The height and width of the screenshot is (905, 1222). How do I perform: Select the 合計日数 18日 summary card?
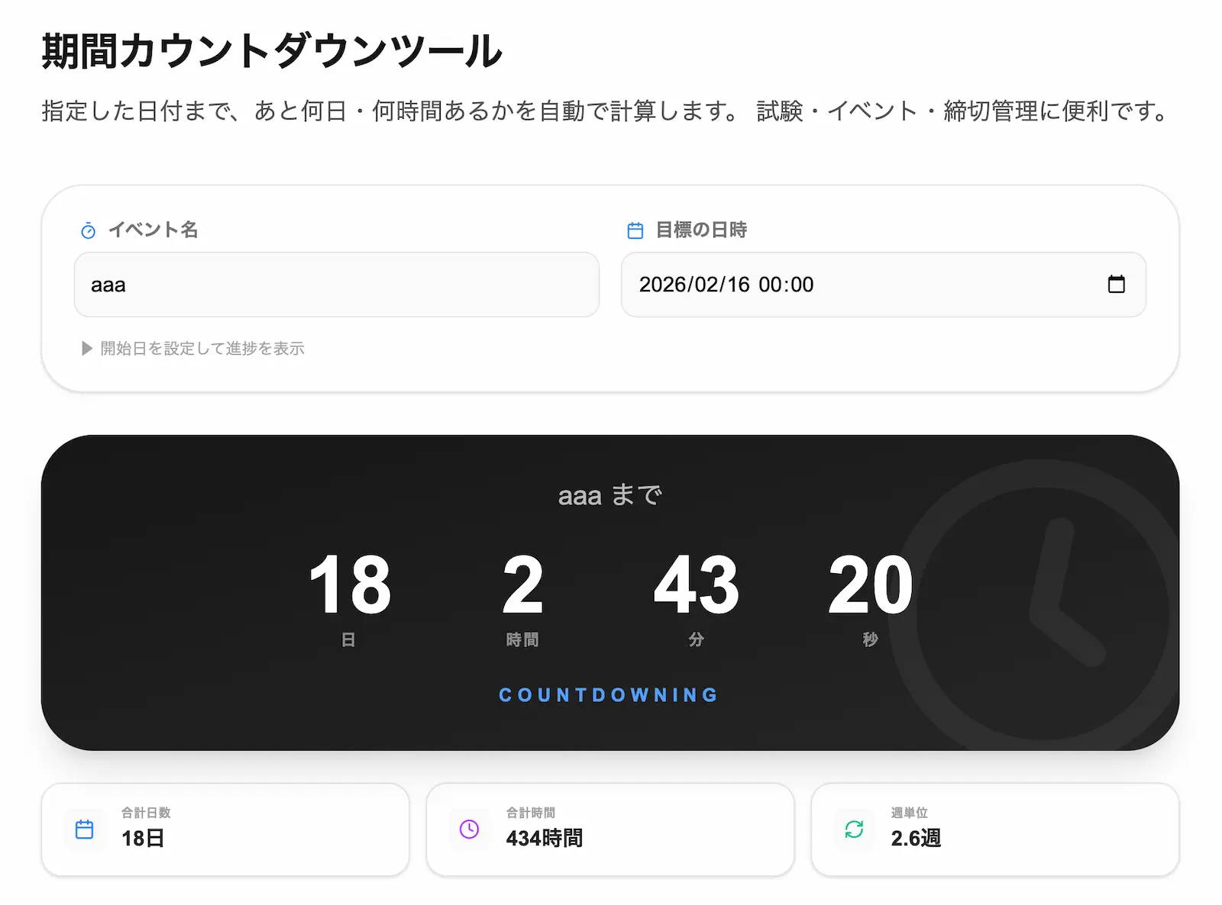point(225,829)
